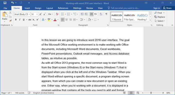Click the Share button

(x=167, y=8)
